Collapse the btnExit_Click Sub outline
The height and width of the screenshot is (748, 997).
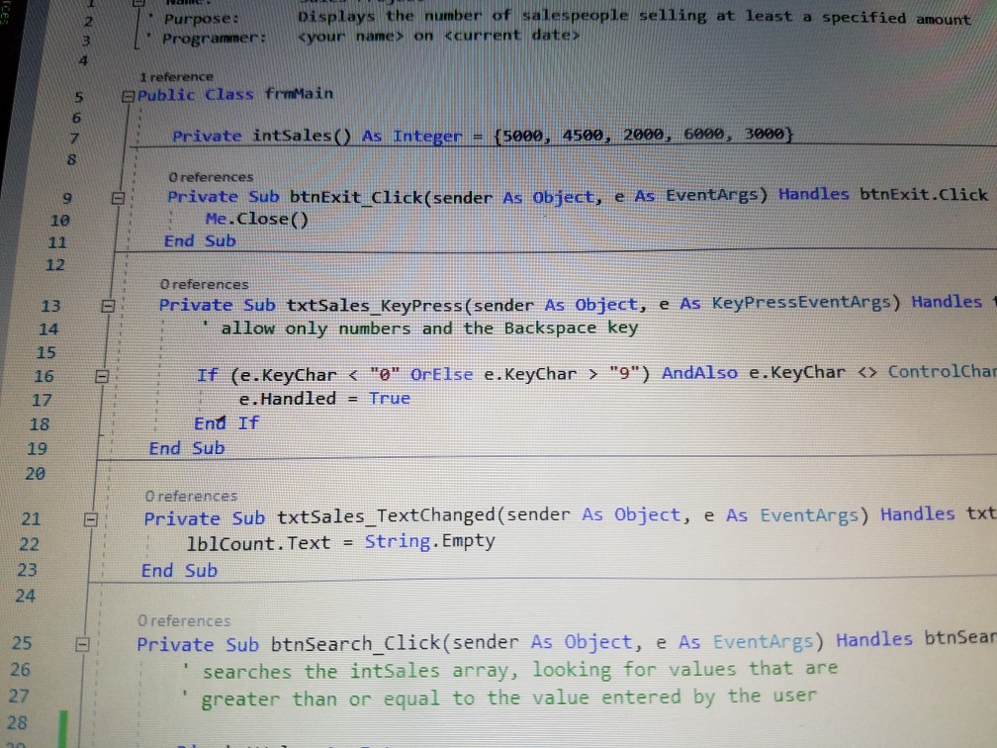tap(118, 199)
